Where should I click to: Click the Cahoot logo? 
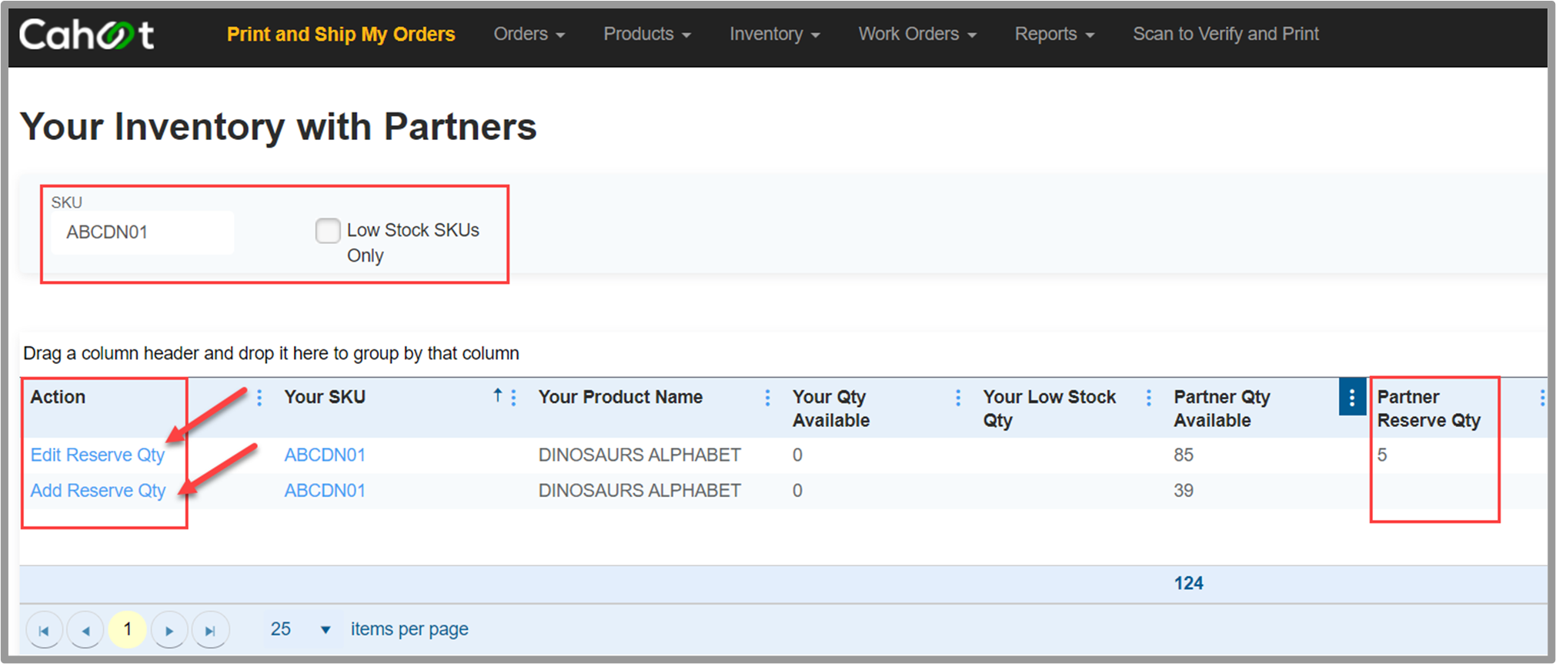(x=86, y=35)
